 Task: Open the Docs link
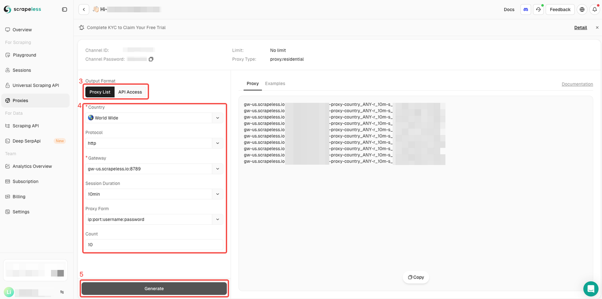pyautogui.click(x=509, y=9)
